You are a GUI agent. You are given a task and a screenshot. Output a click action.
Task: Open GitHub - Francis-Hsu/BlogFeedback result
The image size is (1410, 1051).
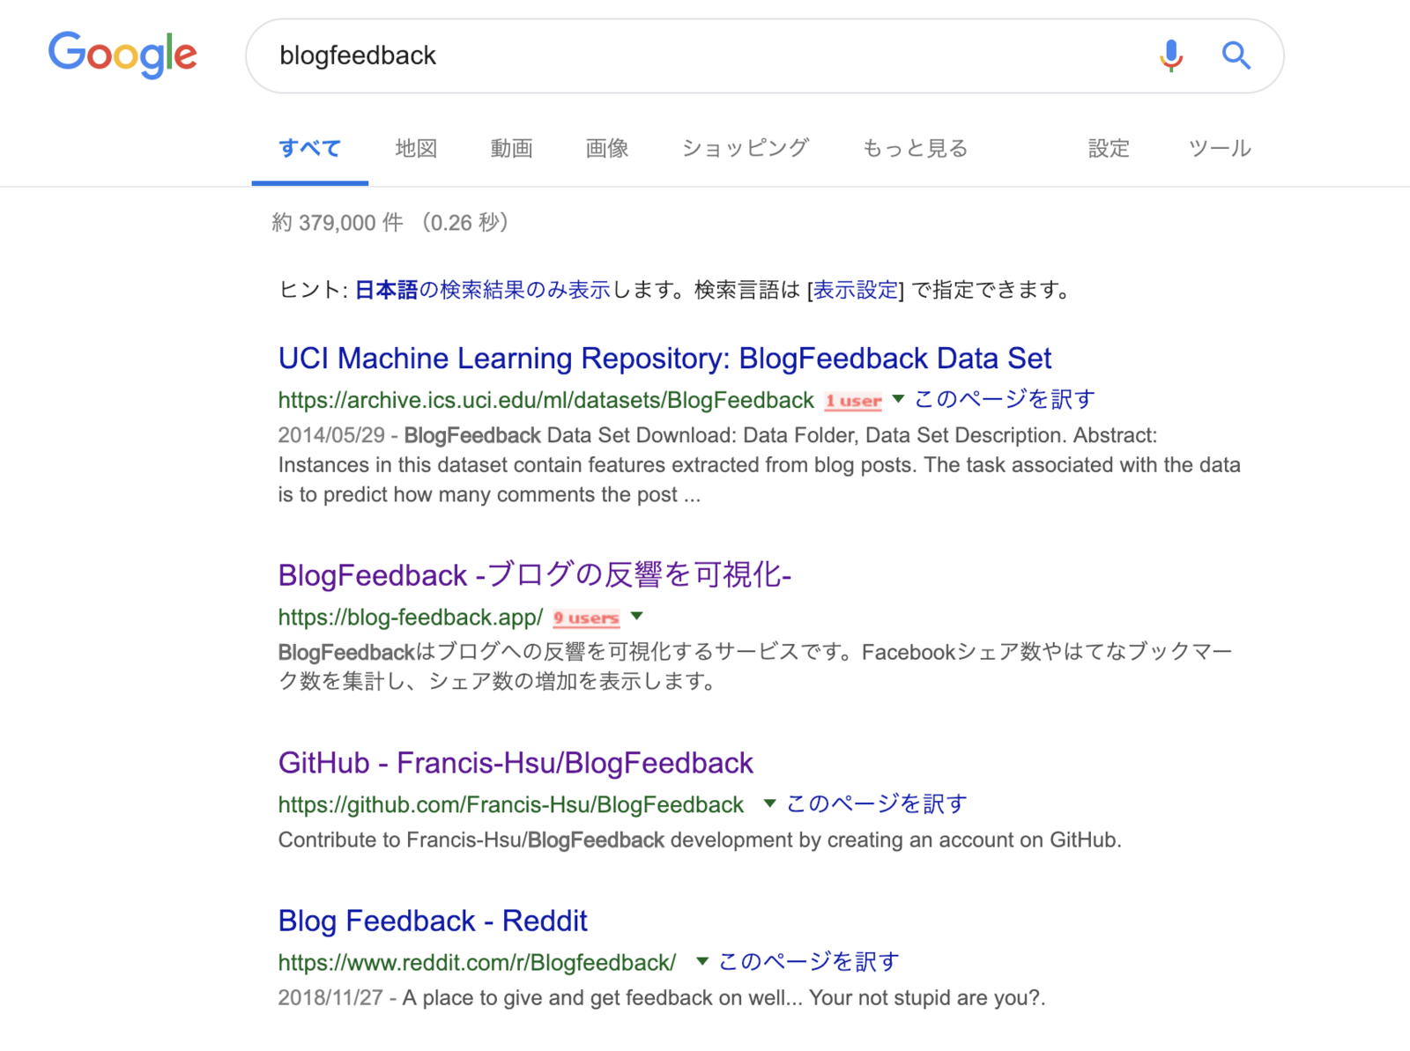(x=516, y=763)
